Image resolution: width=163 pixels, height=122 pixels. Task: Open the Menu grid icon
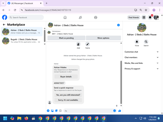coord(144,17)
